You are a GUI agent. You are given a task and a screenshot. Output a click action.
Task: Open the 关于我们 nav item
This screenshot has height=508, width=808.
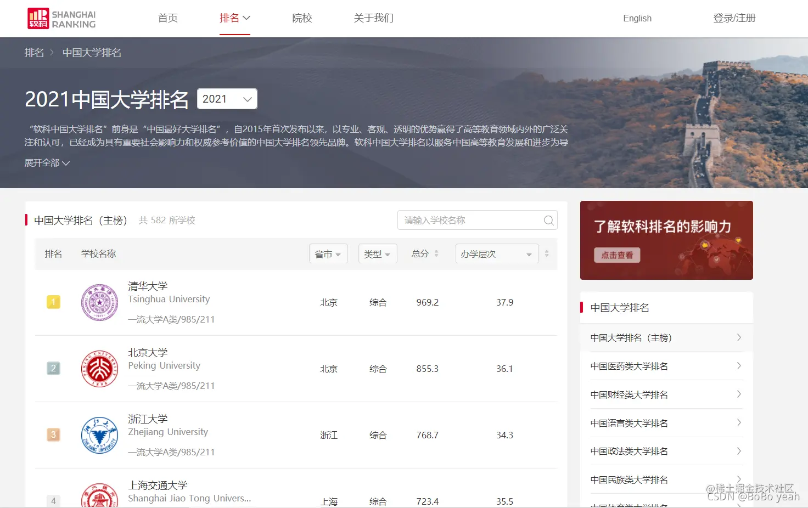point(374,18)
